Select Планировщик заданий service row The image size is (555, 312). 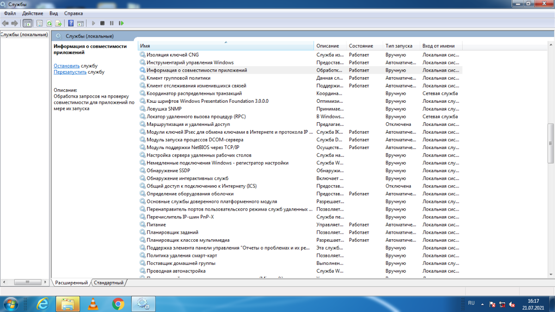172,232
